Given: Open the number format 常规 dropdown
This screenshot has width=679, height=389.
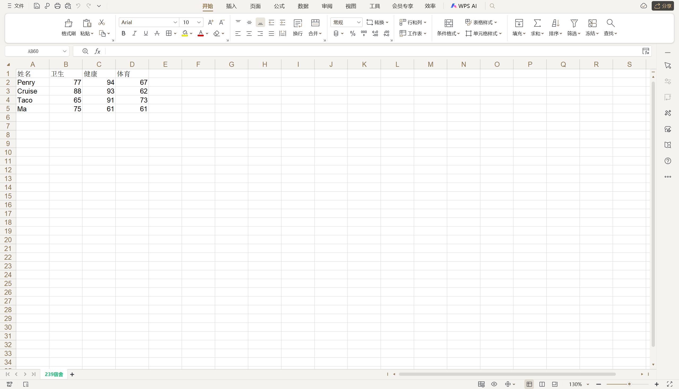Looking at the screenshot, I should pyautogui.click(x=358, y=23).
